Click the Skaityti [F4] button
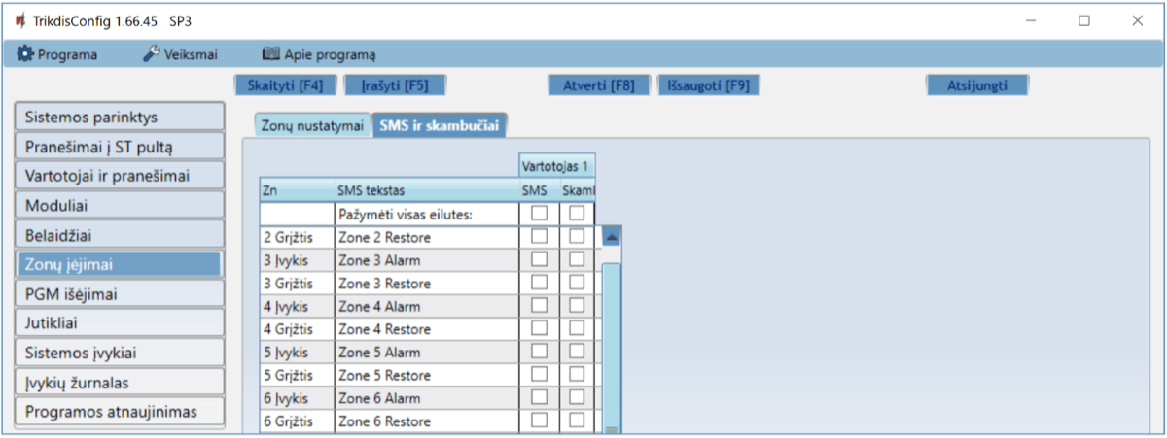The image size is (1167, 438). click(286, 85)
